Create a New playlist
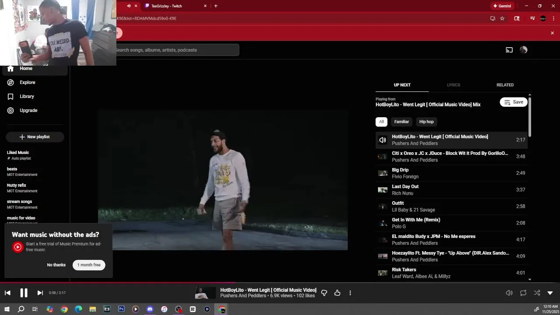Viewport: 560px width, 315px height. [35, 137]
